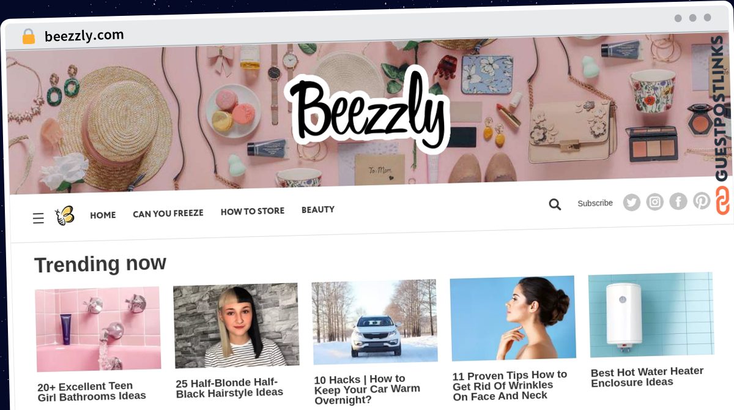Click the orange Guestpostlinks chain icon
This screenshot has height=410, width=734.
point(722,201)
